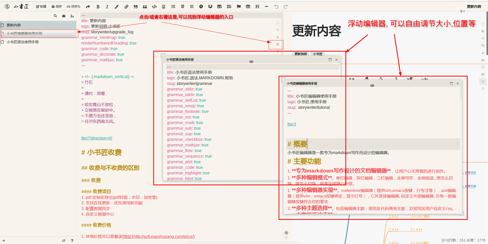Maximize the 小书匠语法使用手册 floating editor
The width and height of the screenshot is (488, 244).
(330, 60)
